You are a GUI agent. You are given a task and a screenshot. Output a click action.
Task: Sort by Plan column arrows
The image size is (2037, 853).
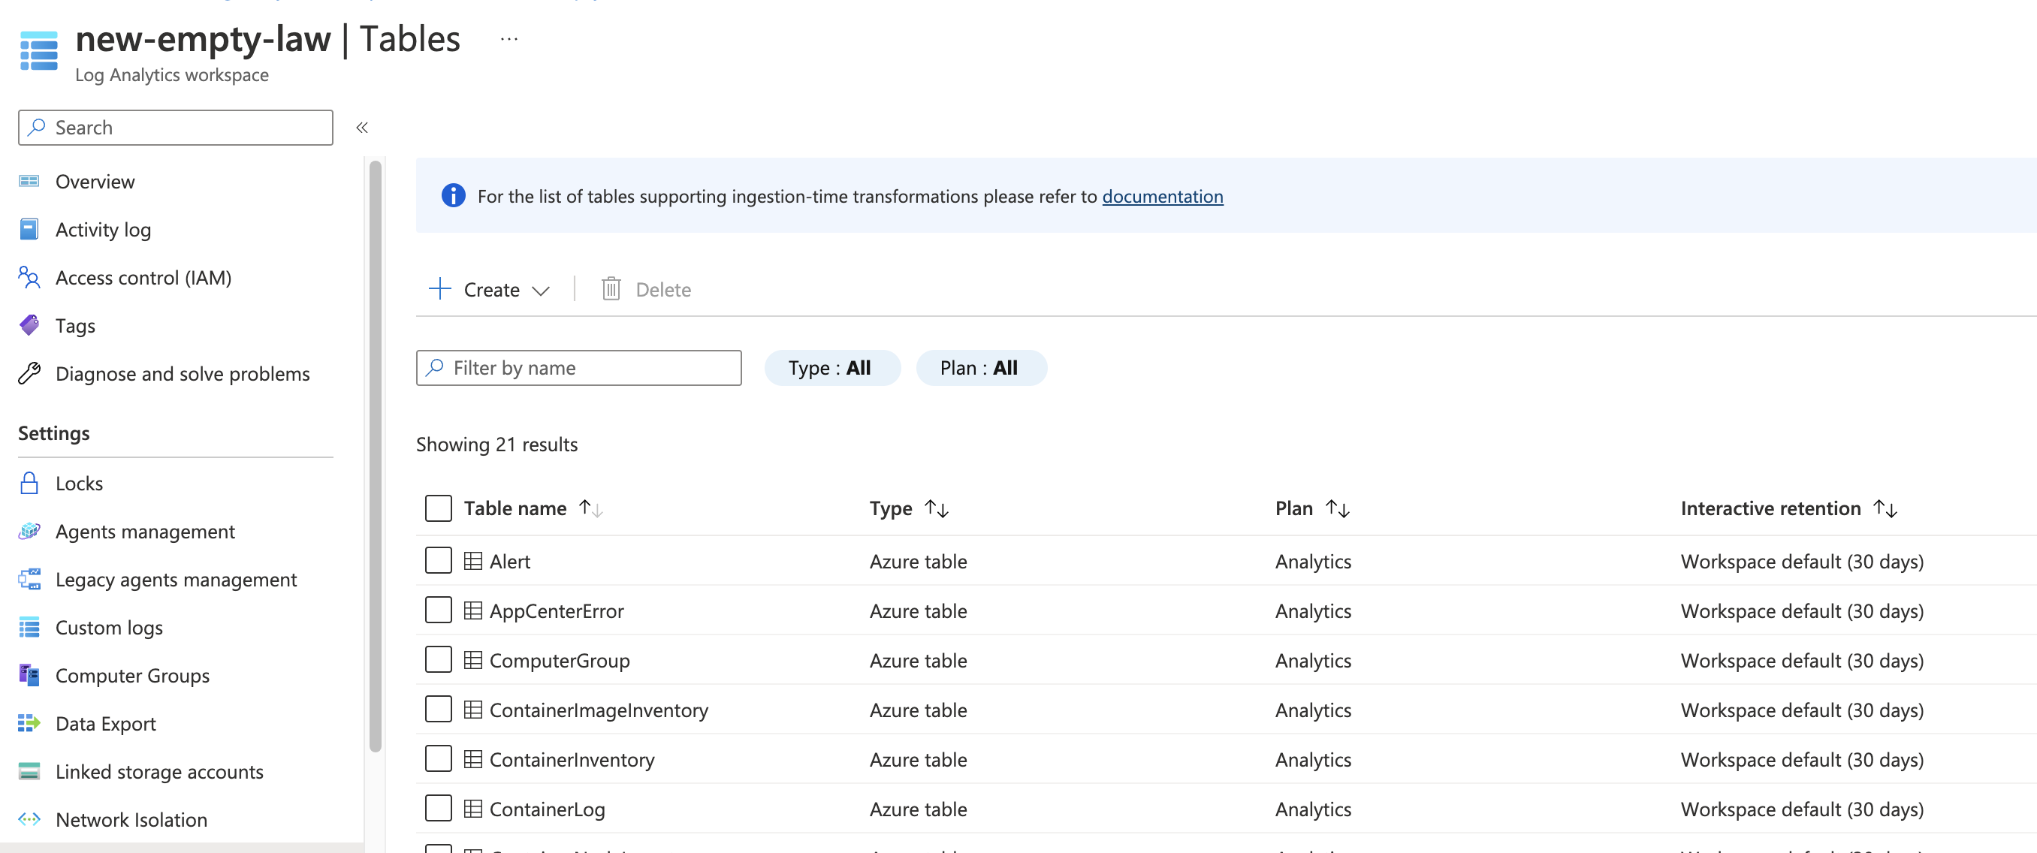1337,508
